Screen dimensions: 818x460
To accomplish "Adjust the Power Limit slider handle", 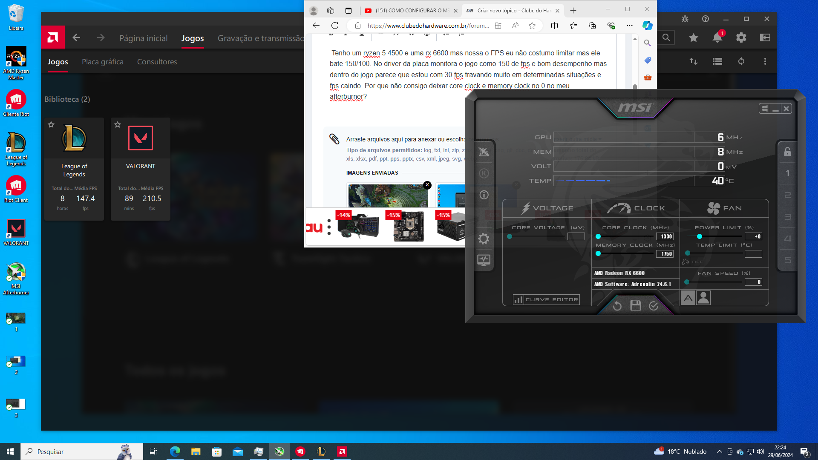I will click(699, 236).
